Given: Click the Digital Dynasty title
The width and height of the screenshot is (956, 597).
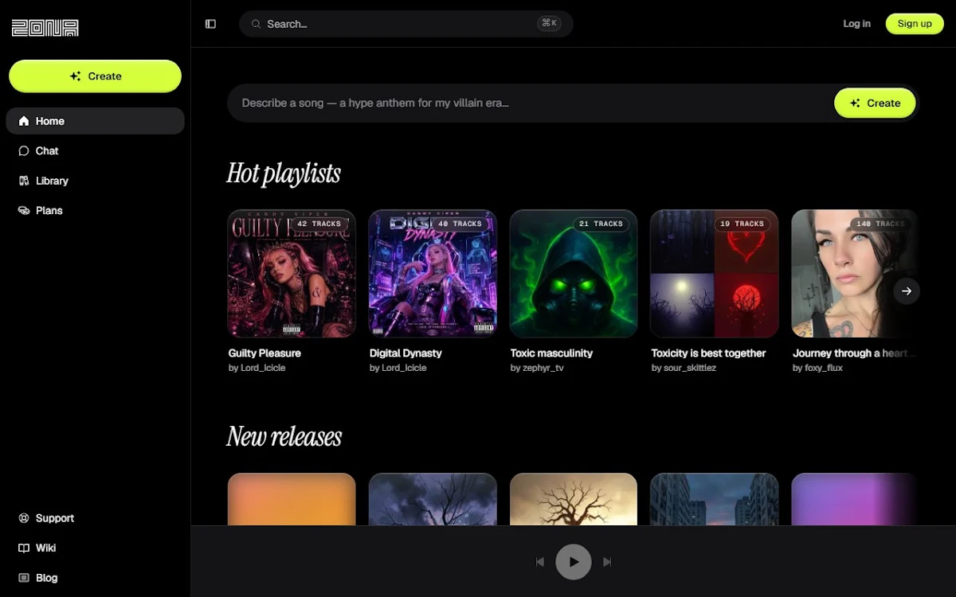Looking at the screenshot, I should point(406,353).
